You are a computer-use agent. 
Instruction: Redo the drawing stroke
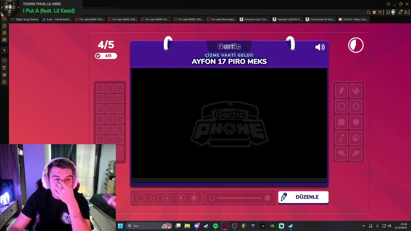tap(356, 154)
